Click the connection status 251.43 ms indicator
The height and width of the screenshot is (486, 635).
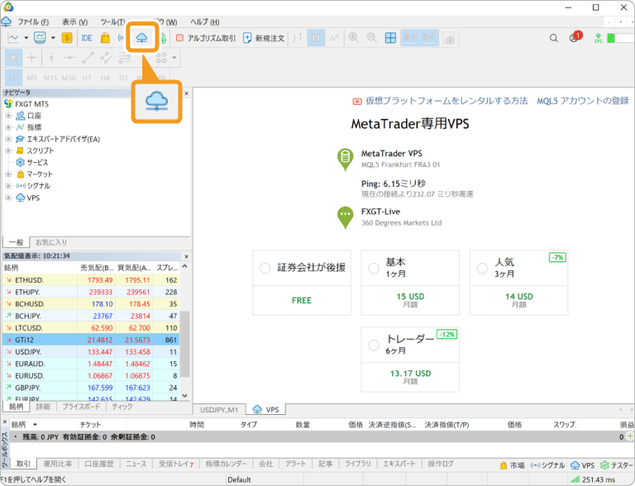593,480
